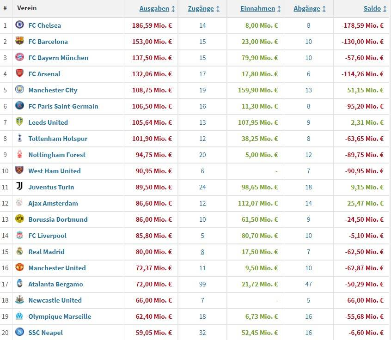Screen dimensions: 391x340
Task: Select Leeds United's 2,31 Mio. € Saldo
Action: pyautogui.click(x=367, y=122)
